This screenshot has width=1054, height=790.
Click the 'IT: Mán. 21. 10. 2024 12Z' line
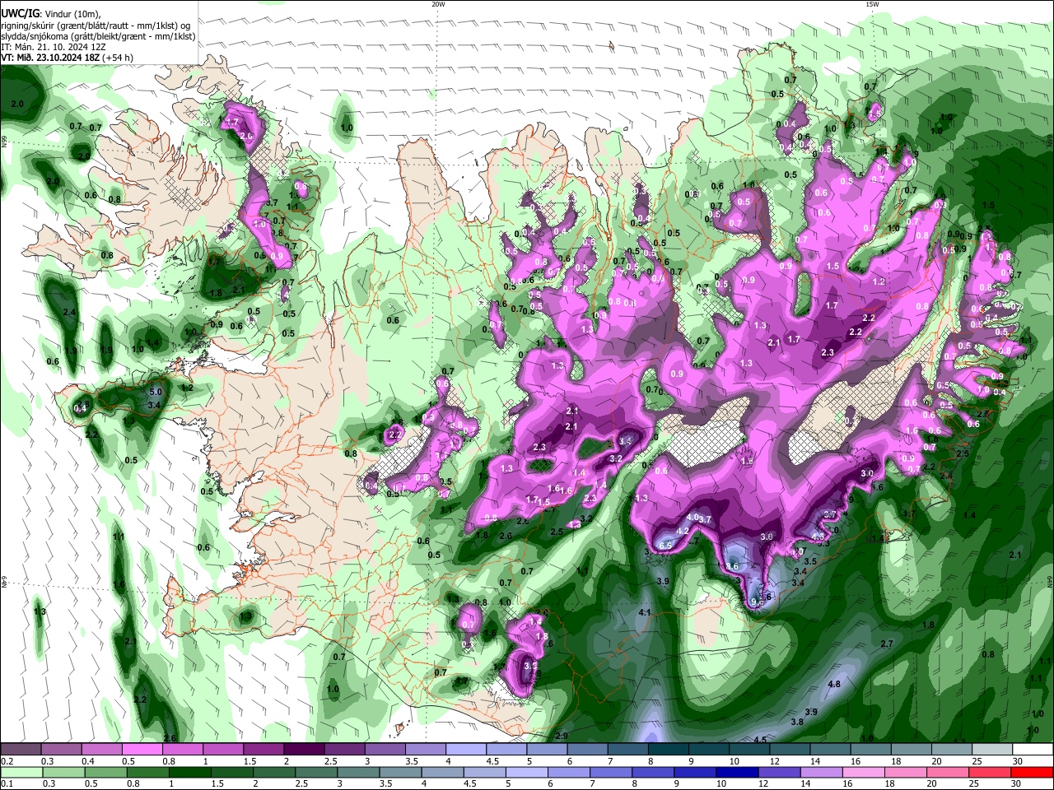pyautogui.click(x=54, y=47)
